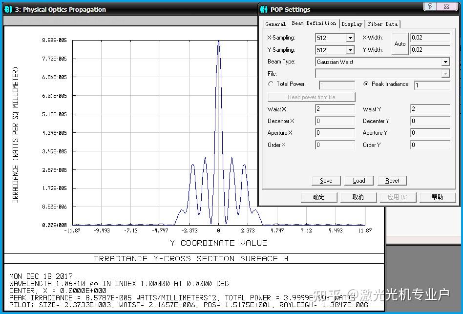The width and height of the screenshot is (463, 314).
Task: Click the Load settings button
Action: point(359,181)
